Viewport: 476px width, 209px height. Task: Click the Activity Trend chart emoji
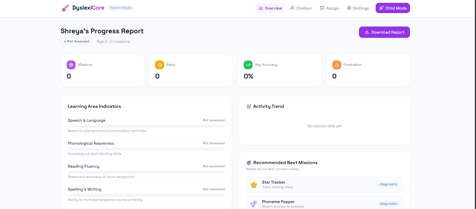click(x=249, y=106)
